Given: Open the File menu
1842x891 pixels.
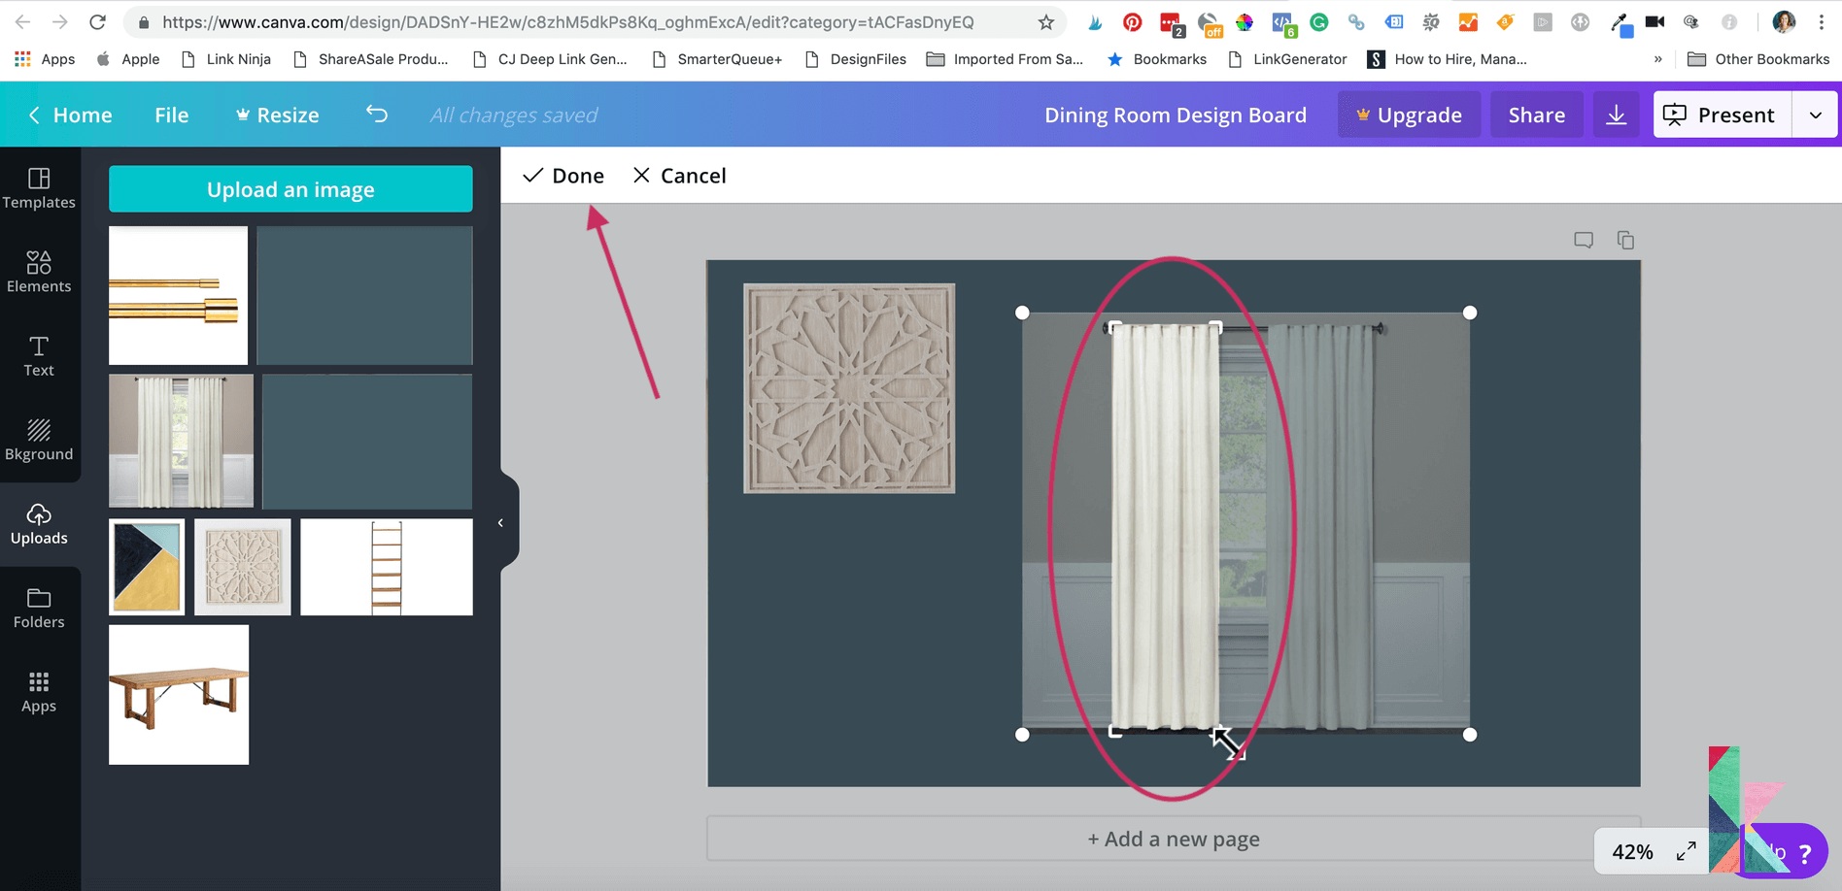Looking at the screenshot, I should pos(171,114).
